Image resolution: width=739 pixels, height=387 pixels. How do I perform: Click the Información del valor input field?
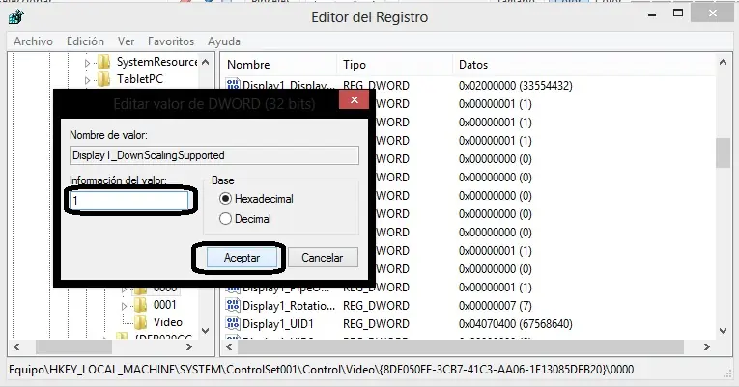coord(128,201)
